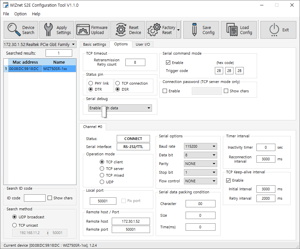300x249 pixels.
Task: Click the Inactivity timer field
Action: [266, 147]
